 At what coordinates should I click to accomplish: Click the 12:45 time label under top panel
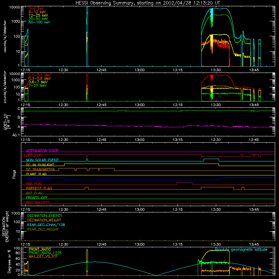tap(101, 70)
